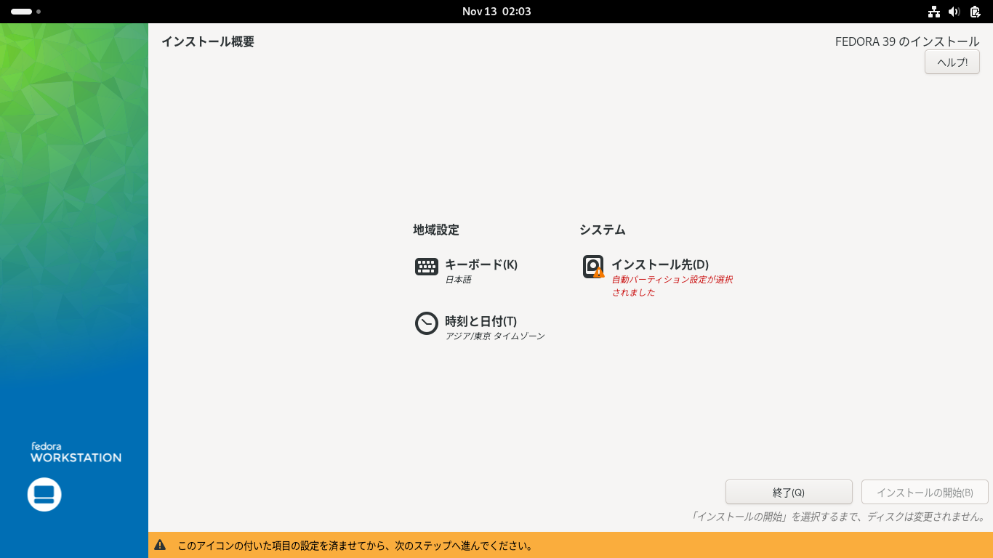Click the network status icon in top bar
Image resolution: width=993 pixels, height=558 pixels.
(x=934, y=12)
